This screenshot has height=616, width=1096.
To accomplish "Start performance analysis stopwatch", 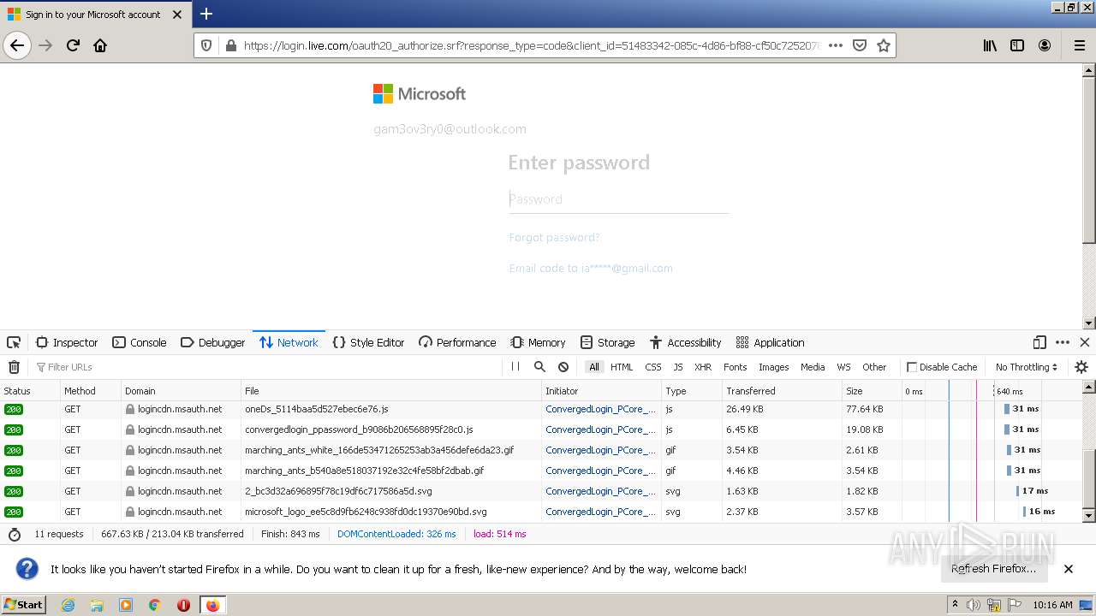I will [15, 534].
